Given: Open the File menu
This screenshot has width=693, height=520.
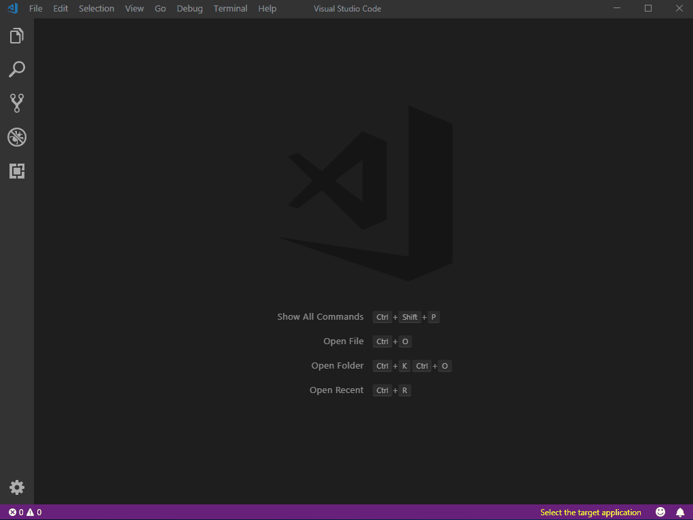Looking at the screenshot, I should (35, 9).
